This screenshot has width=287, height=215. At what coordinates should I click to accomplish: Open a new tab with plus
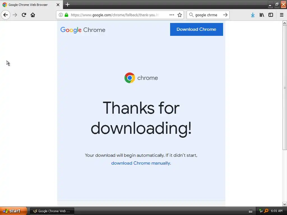pyautogui.click(x=68, y=4)
